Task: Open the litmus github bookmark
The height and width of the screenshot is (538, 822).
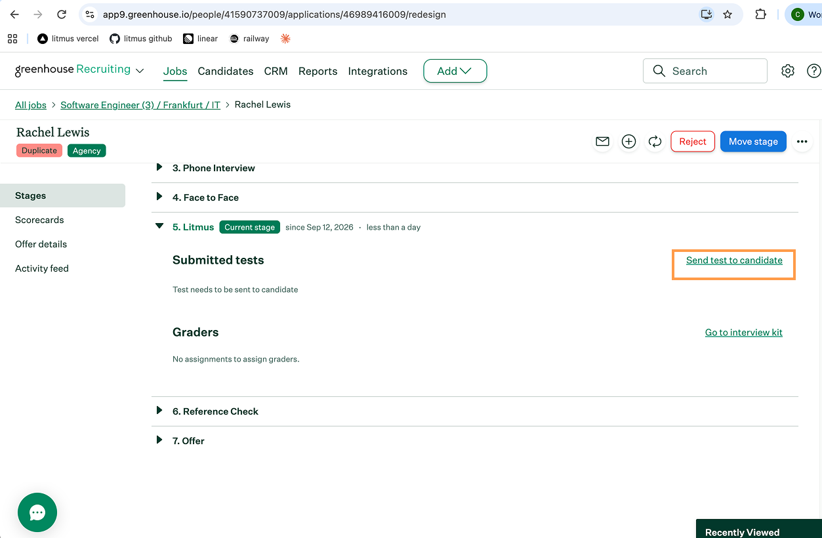Action: pos(141,39)
